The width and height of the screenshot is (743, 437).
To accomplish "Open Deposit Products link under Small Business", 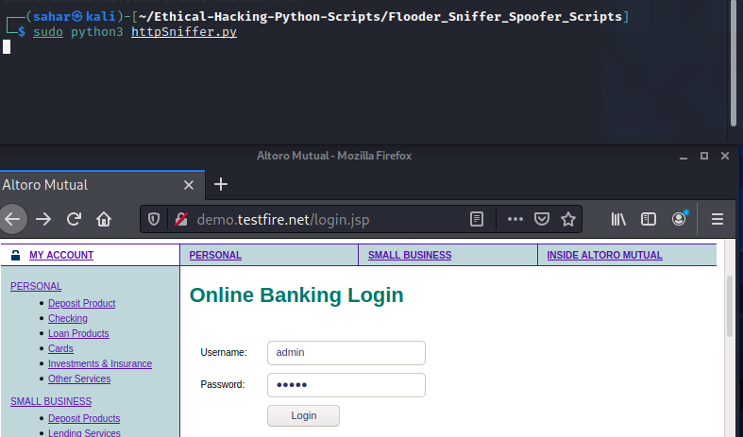I will tap(84, 418).
